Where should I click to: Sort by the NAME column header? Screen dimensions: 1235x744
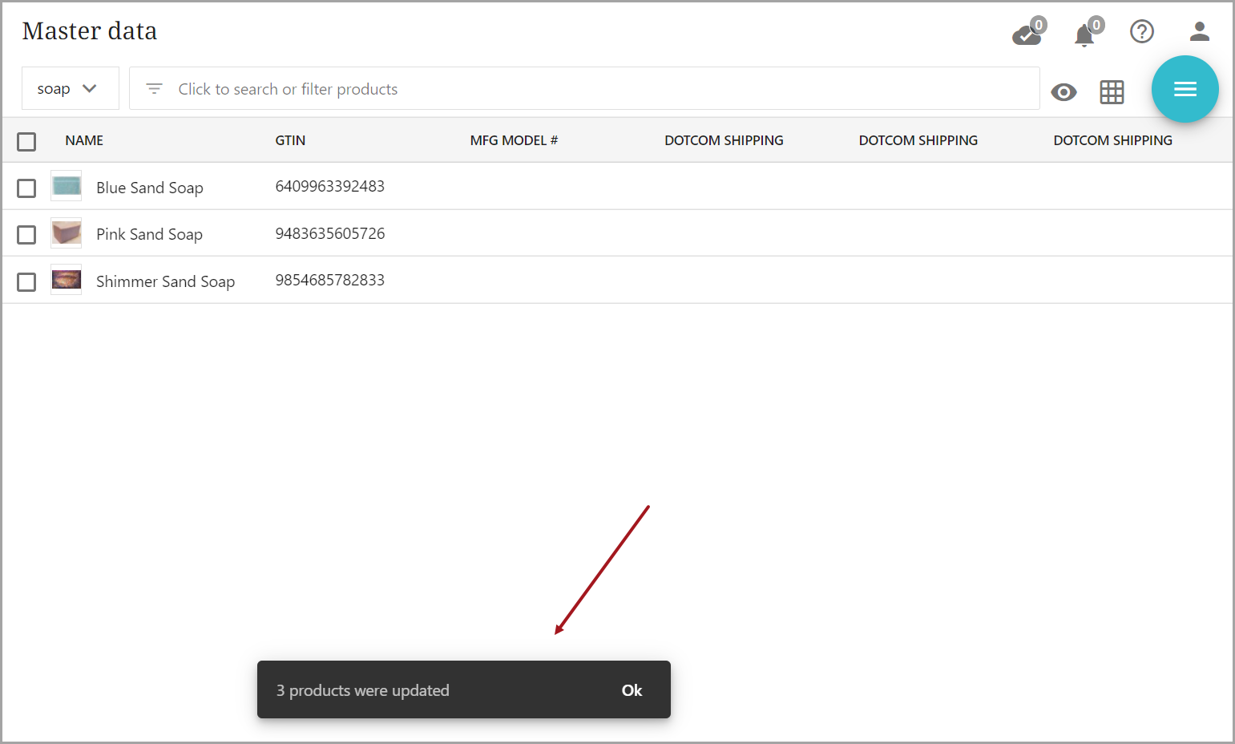pos(84,141)
